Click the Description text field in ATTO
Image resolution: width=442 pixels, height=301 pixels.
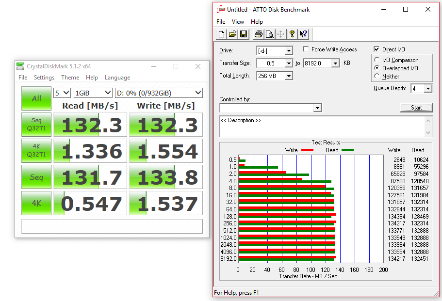(x=322, y=127)
